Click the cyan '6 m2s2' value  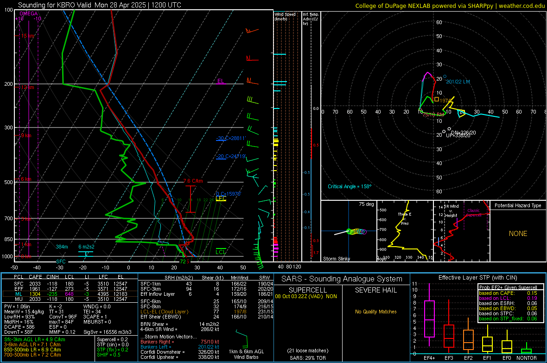tap(86, 247)
